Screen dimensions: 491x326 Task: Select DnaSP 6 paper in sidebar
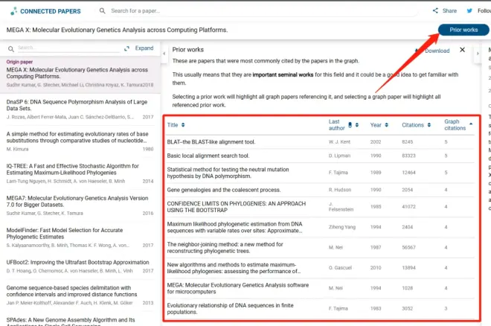pos(80,109)
